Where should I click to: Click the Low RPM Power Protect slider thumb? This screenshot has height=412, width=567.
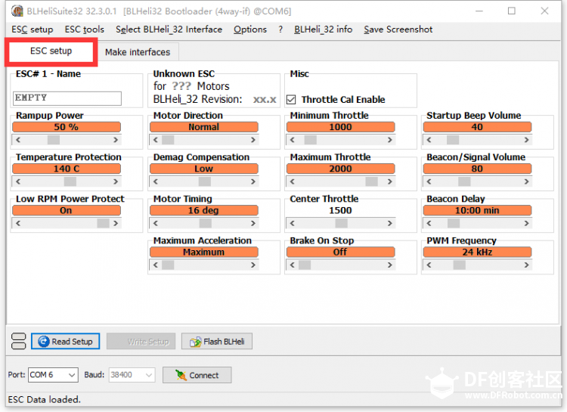click(103, 223)
